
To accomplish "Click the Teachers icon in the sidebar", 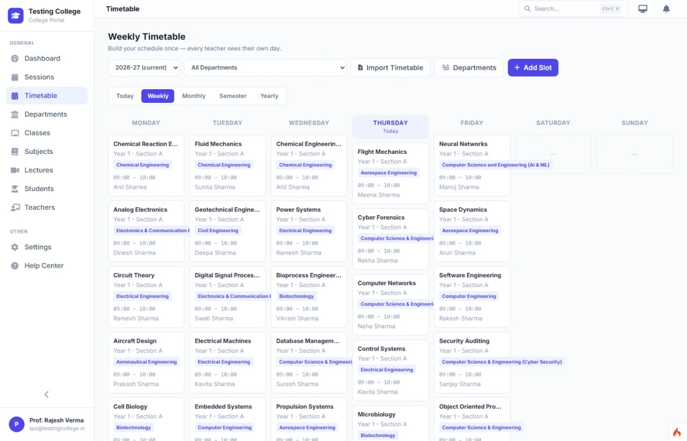I will point(15,208).
